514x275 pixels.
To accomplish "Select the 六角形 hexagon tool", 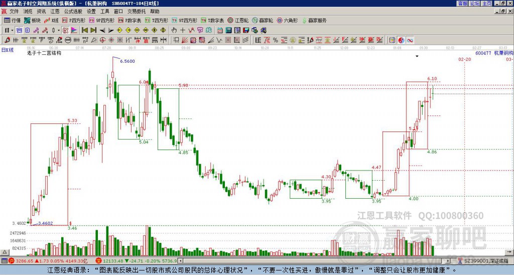I will (287, 21).
